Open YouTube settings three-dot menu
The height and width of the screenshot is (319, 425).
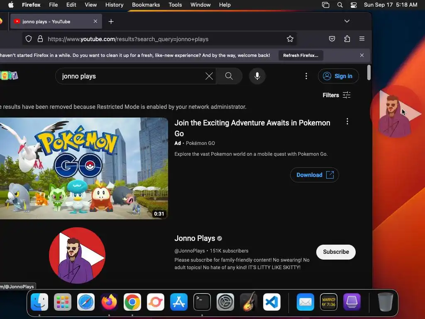306,76
